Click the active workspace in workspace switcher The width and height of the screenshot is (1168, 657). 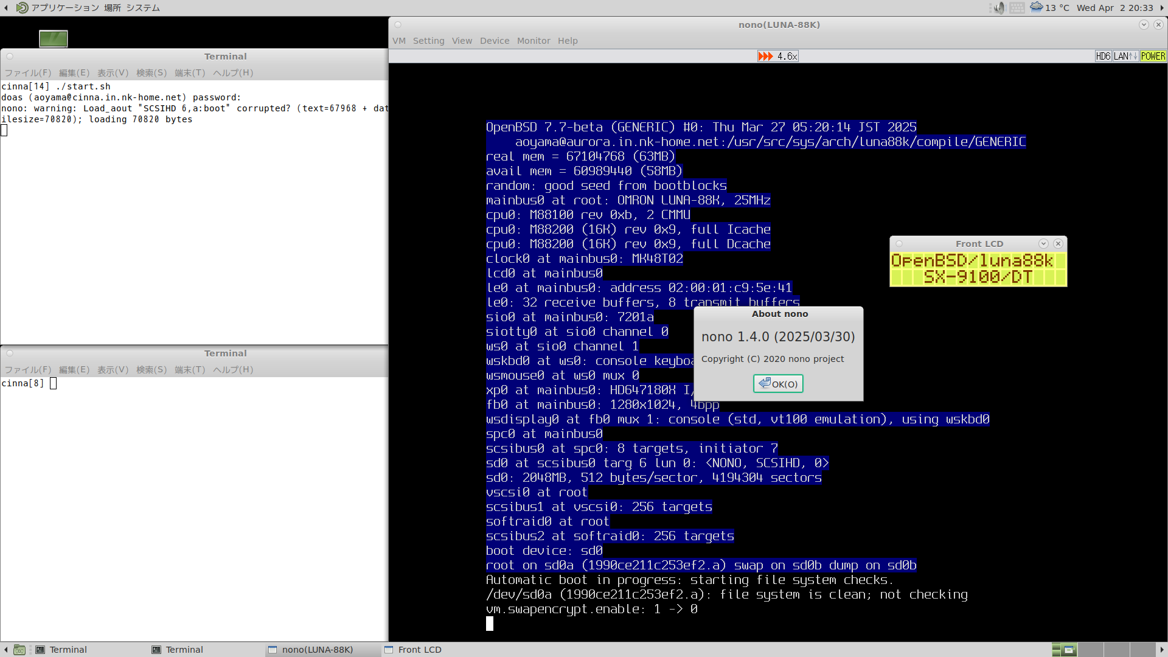click(x=1065, y=650)
